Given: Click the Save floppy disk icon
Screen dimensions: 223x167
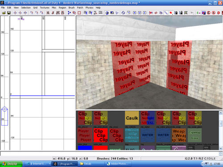Looking at the screenshot, I should tap(9, 13).
